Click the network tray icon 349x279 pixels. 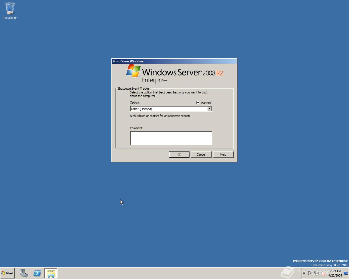click(x=316, y=273)
